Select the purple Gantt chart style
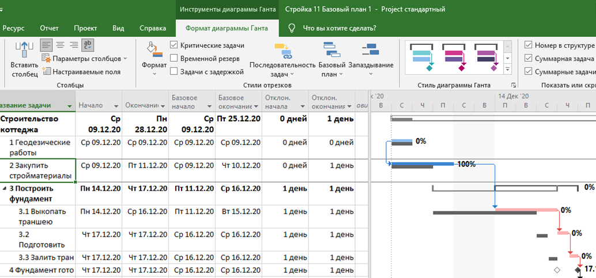The width and height of the screenshot is (596, 278). tap(487, 56)
